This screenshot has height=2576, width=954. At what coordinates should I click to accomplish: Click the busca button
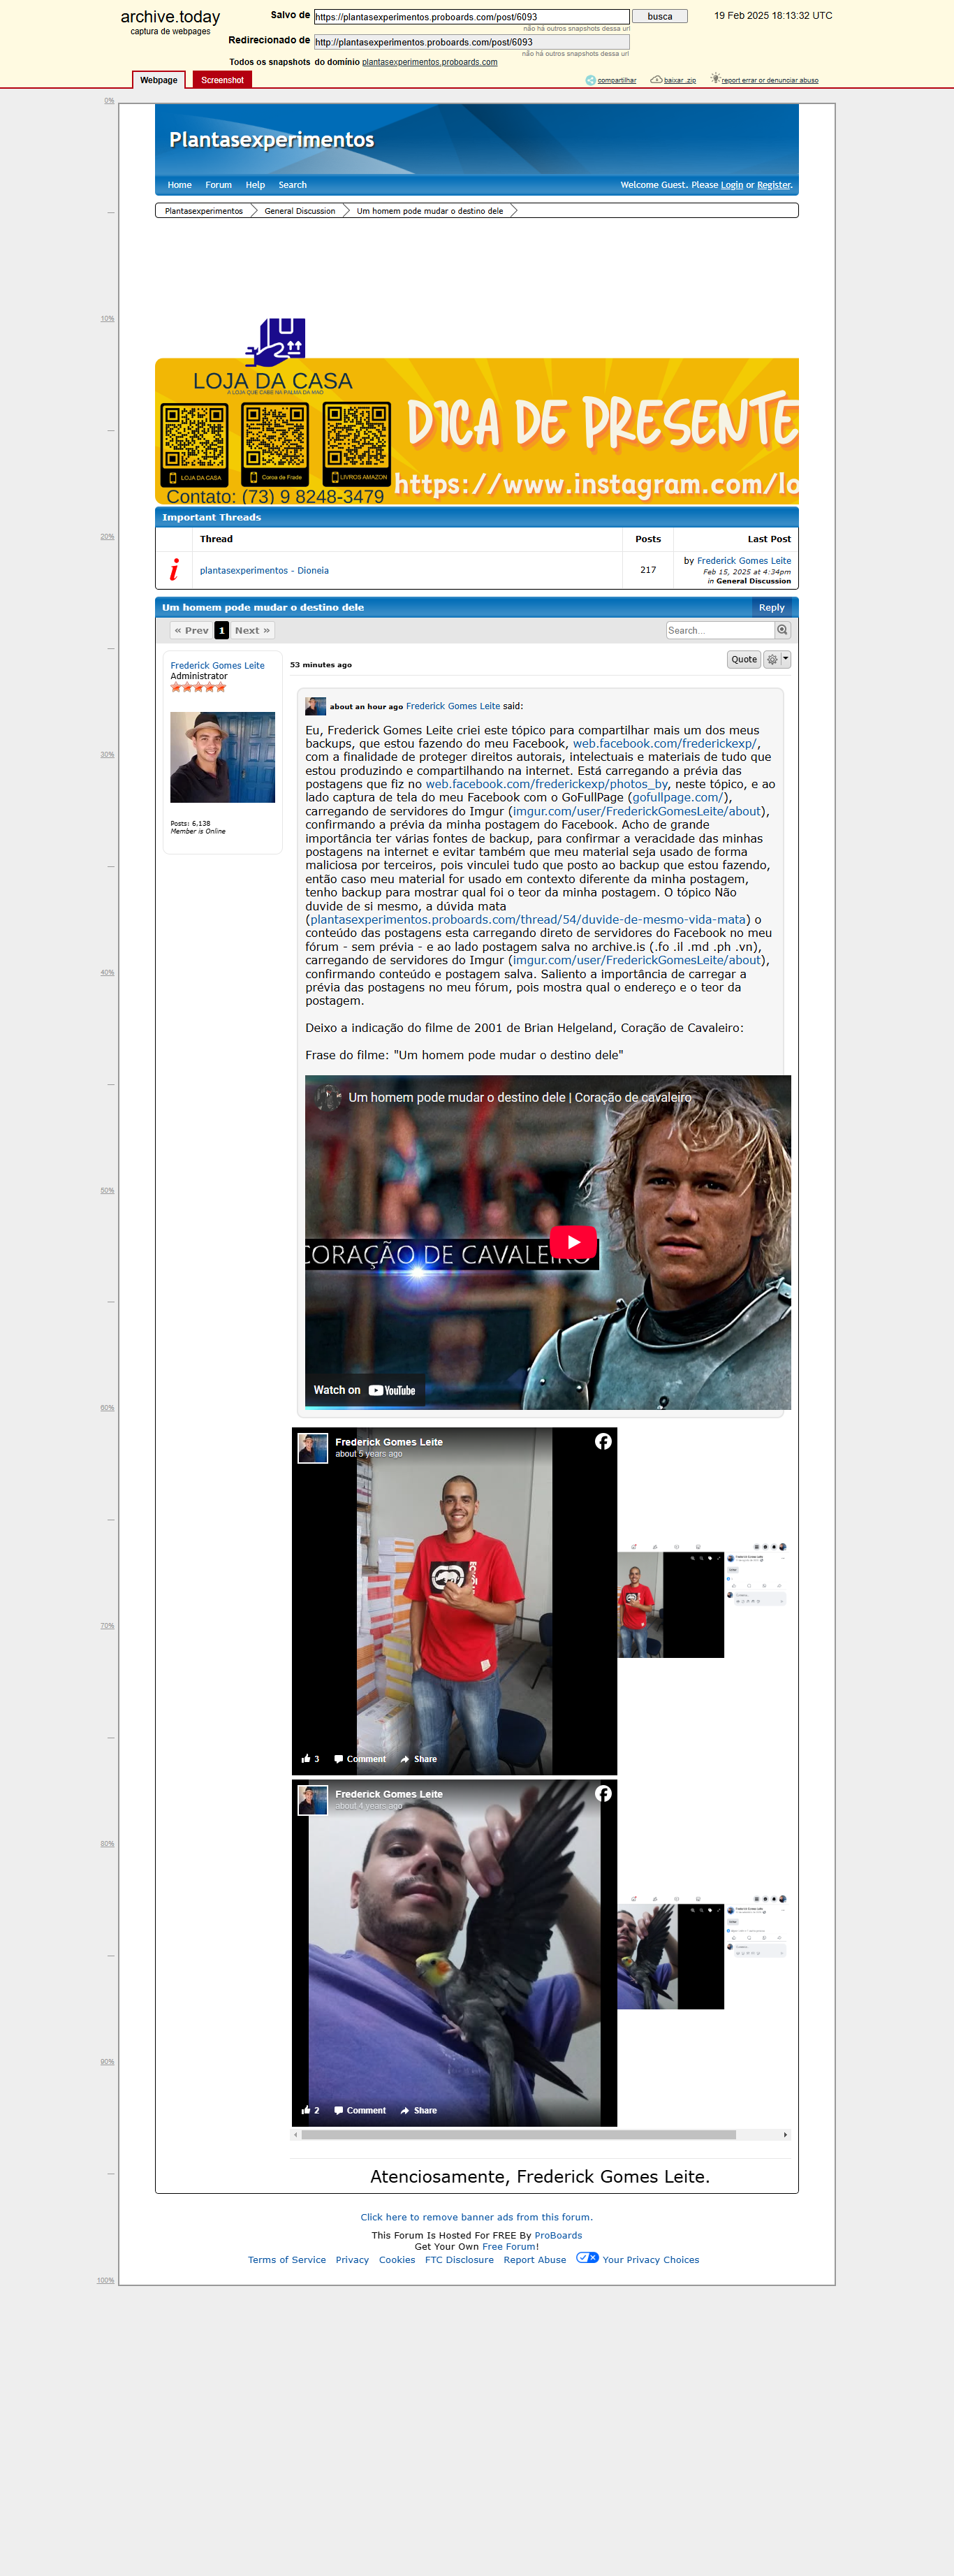660,17
